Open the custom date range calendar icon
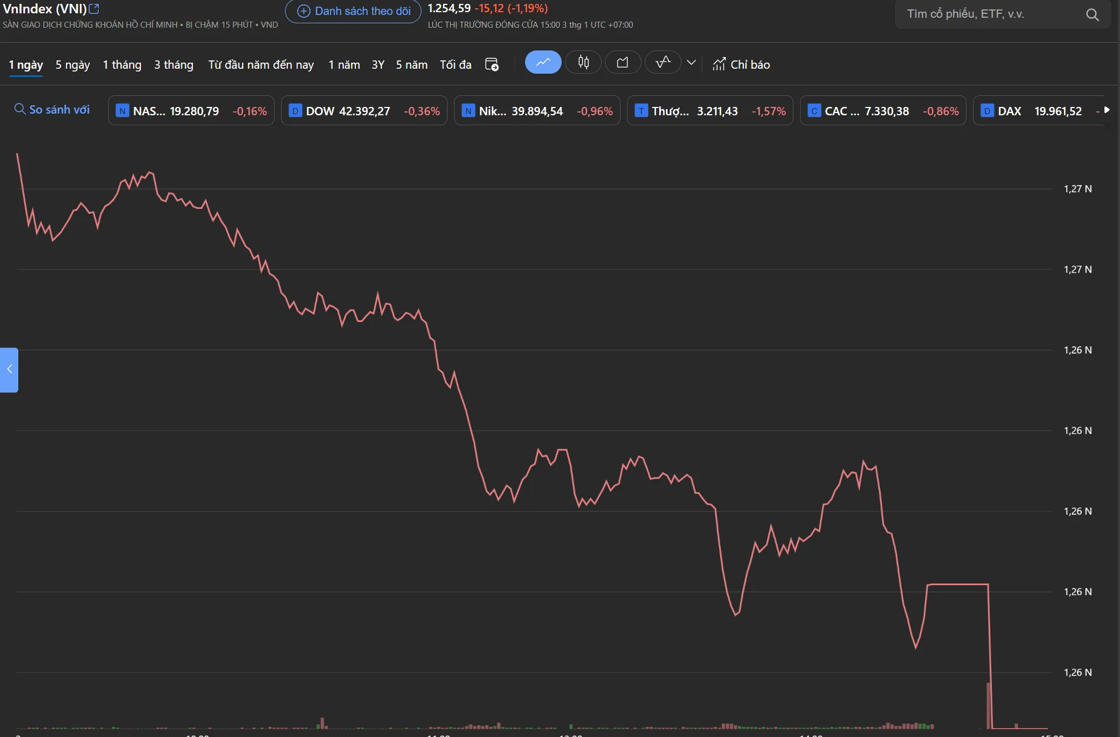 point(492,64)
